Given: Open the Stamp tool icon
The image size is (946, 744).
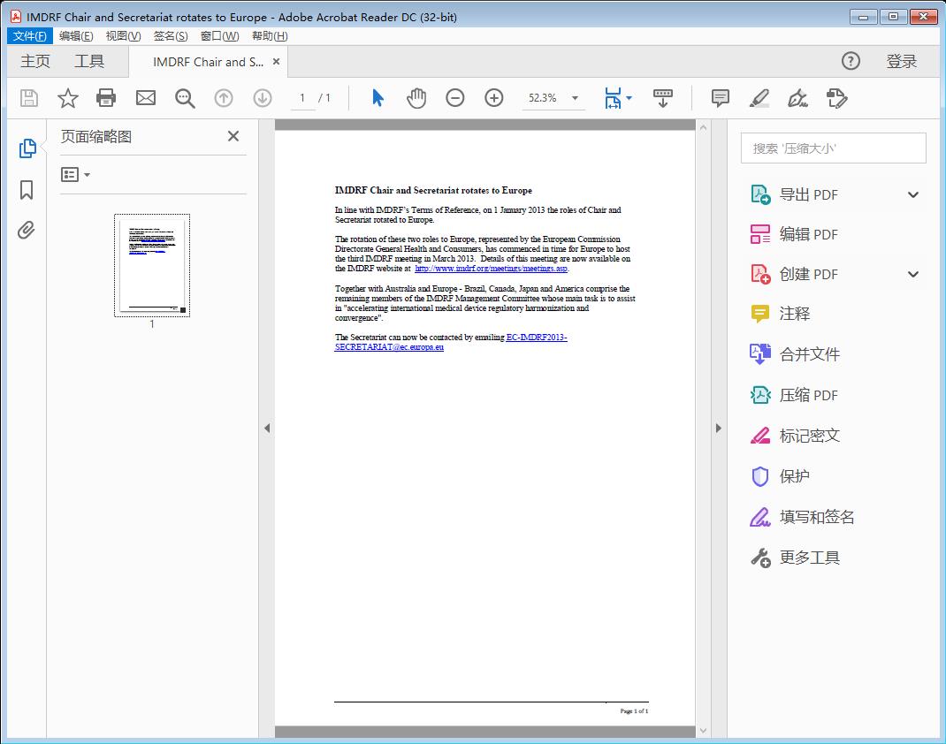Looking at the screenshot, I should [797, 98].
